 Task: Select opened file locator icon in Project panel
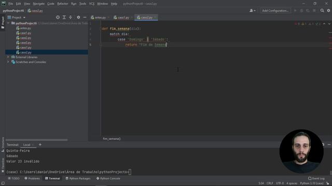(58, 18)
